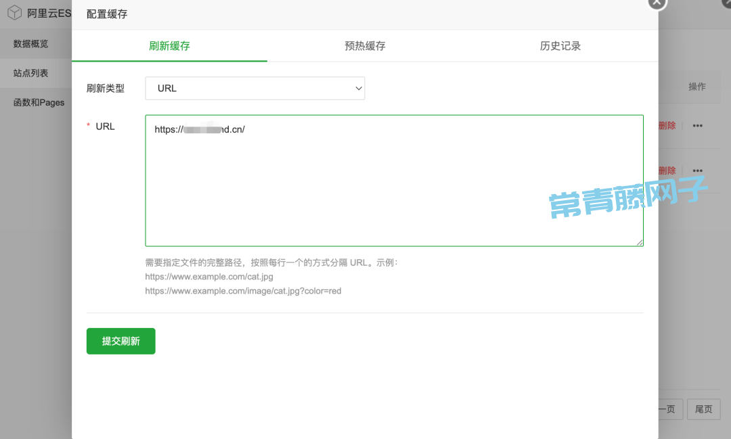Click the Alibaba Cloud ESA logo icon
The image size is (731, 439).
14,13
